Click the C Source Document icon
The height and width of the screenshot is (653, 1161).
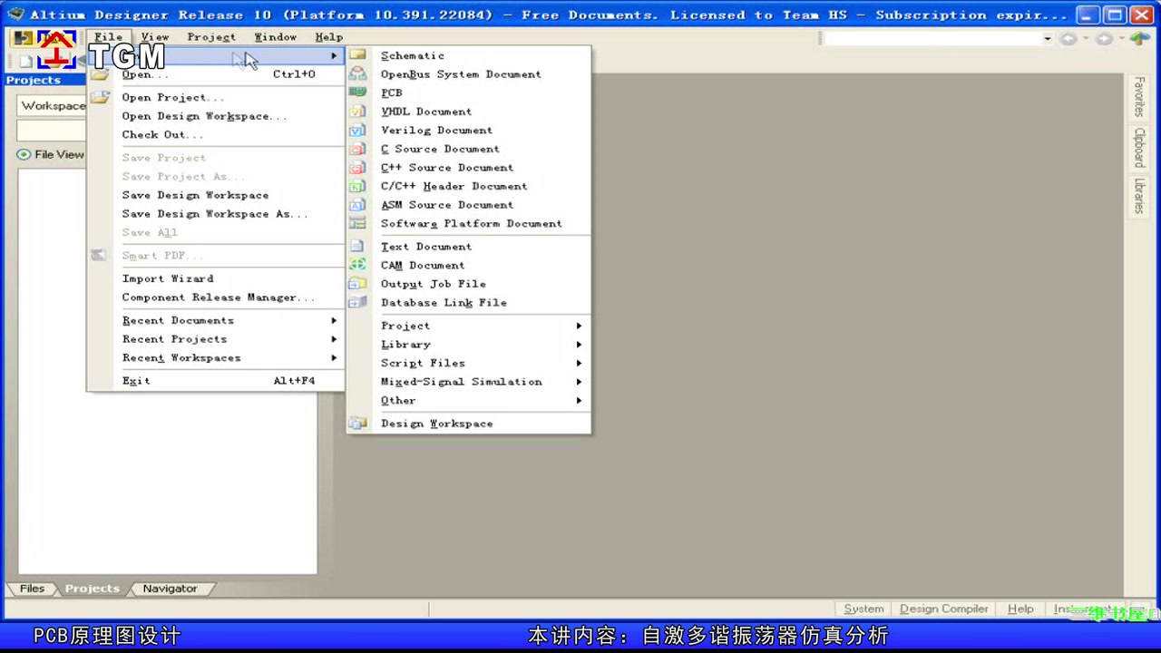click(x=358, y=149)
